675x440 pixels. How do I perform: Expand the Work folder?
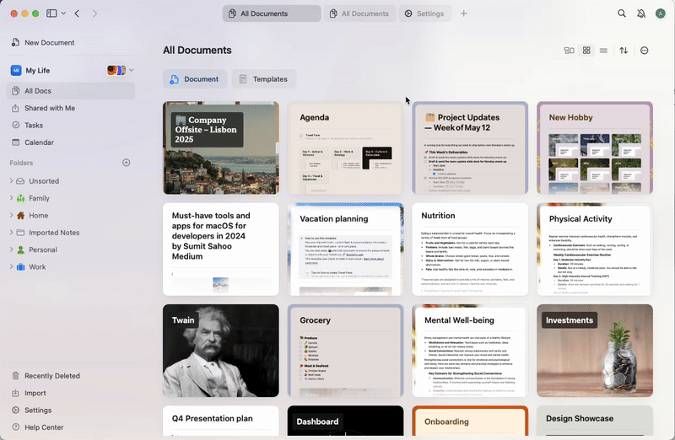tap(11, 266)
